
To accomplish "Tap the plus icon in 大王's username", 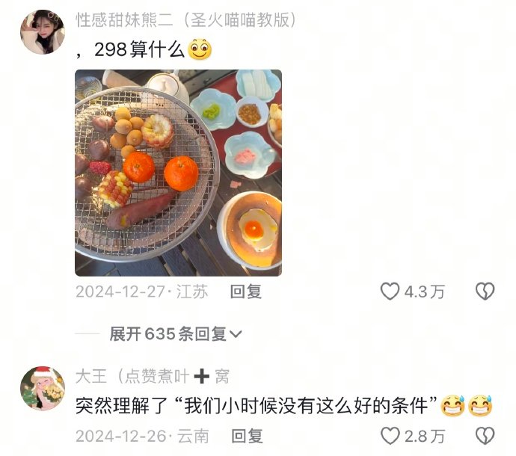I will (x=201, y=376).
